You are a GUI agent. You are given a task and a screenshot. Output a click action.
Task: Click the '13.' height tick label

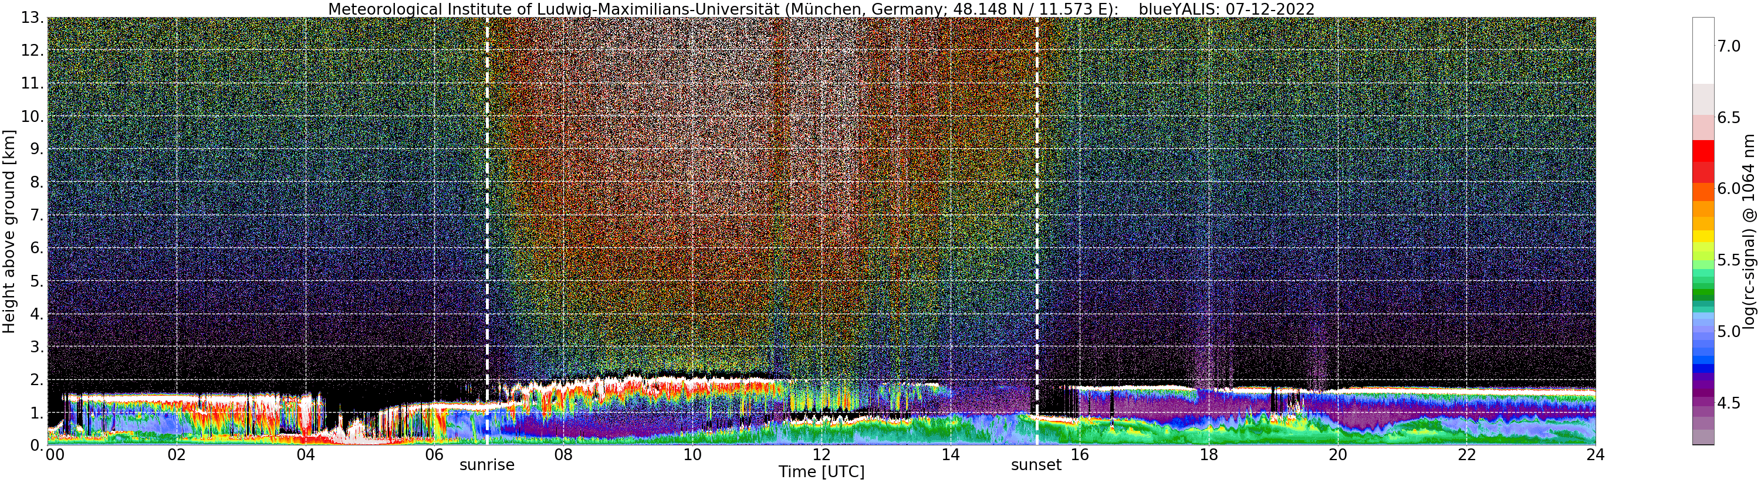[32, 17]
